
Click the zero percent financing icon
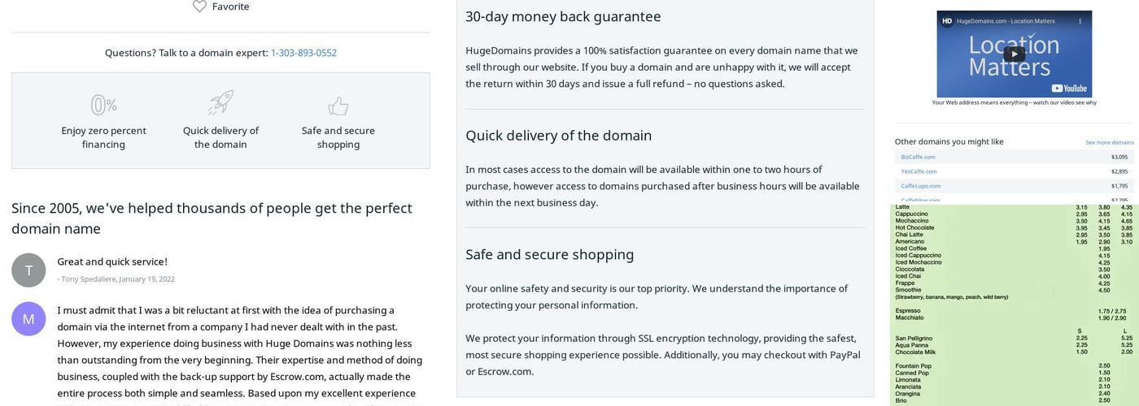(103, 105)
